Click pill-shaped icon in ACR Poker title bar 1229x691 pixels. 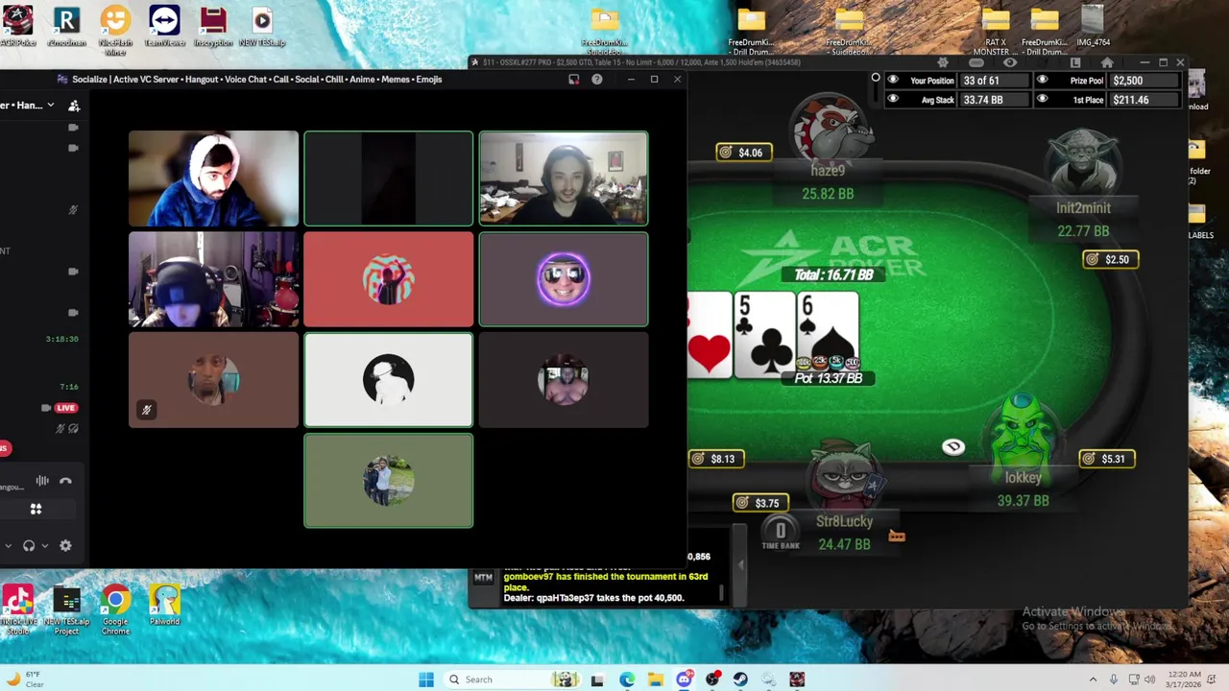[x=976, y=62]
